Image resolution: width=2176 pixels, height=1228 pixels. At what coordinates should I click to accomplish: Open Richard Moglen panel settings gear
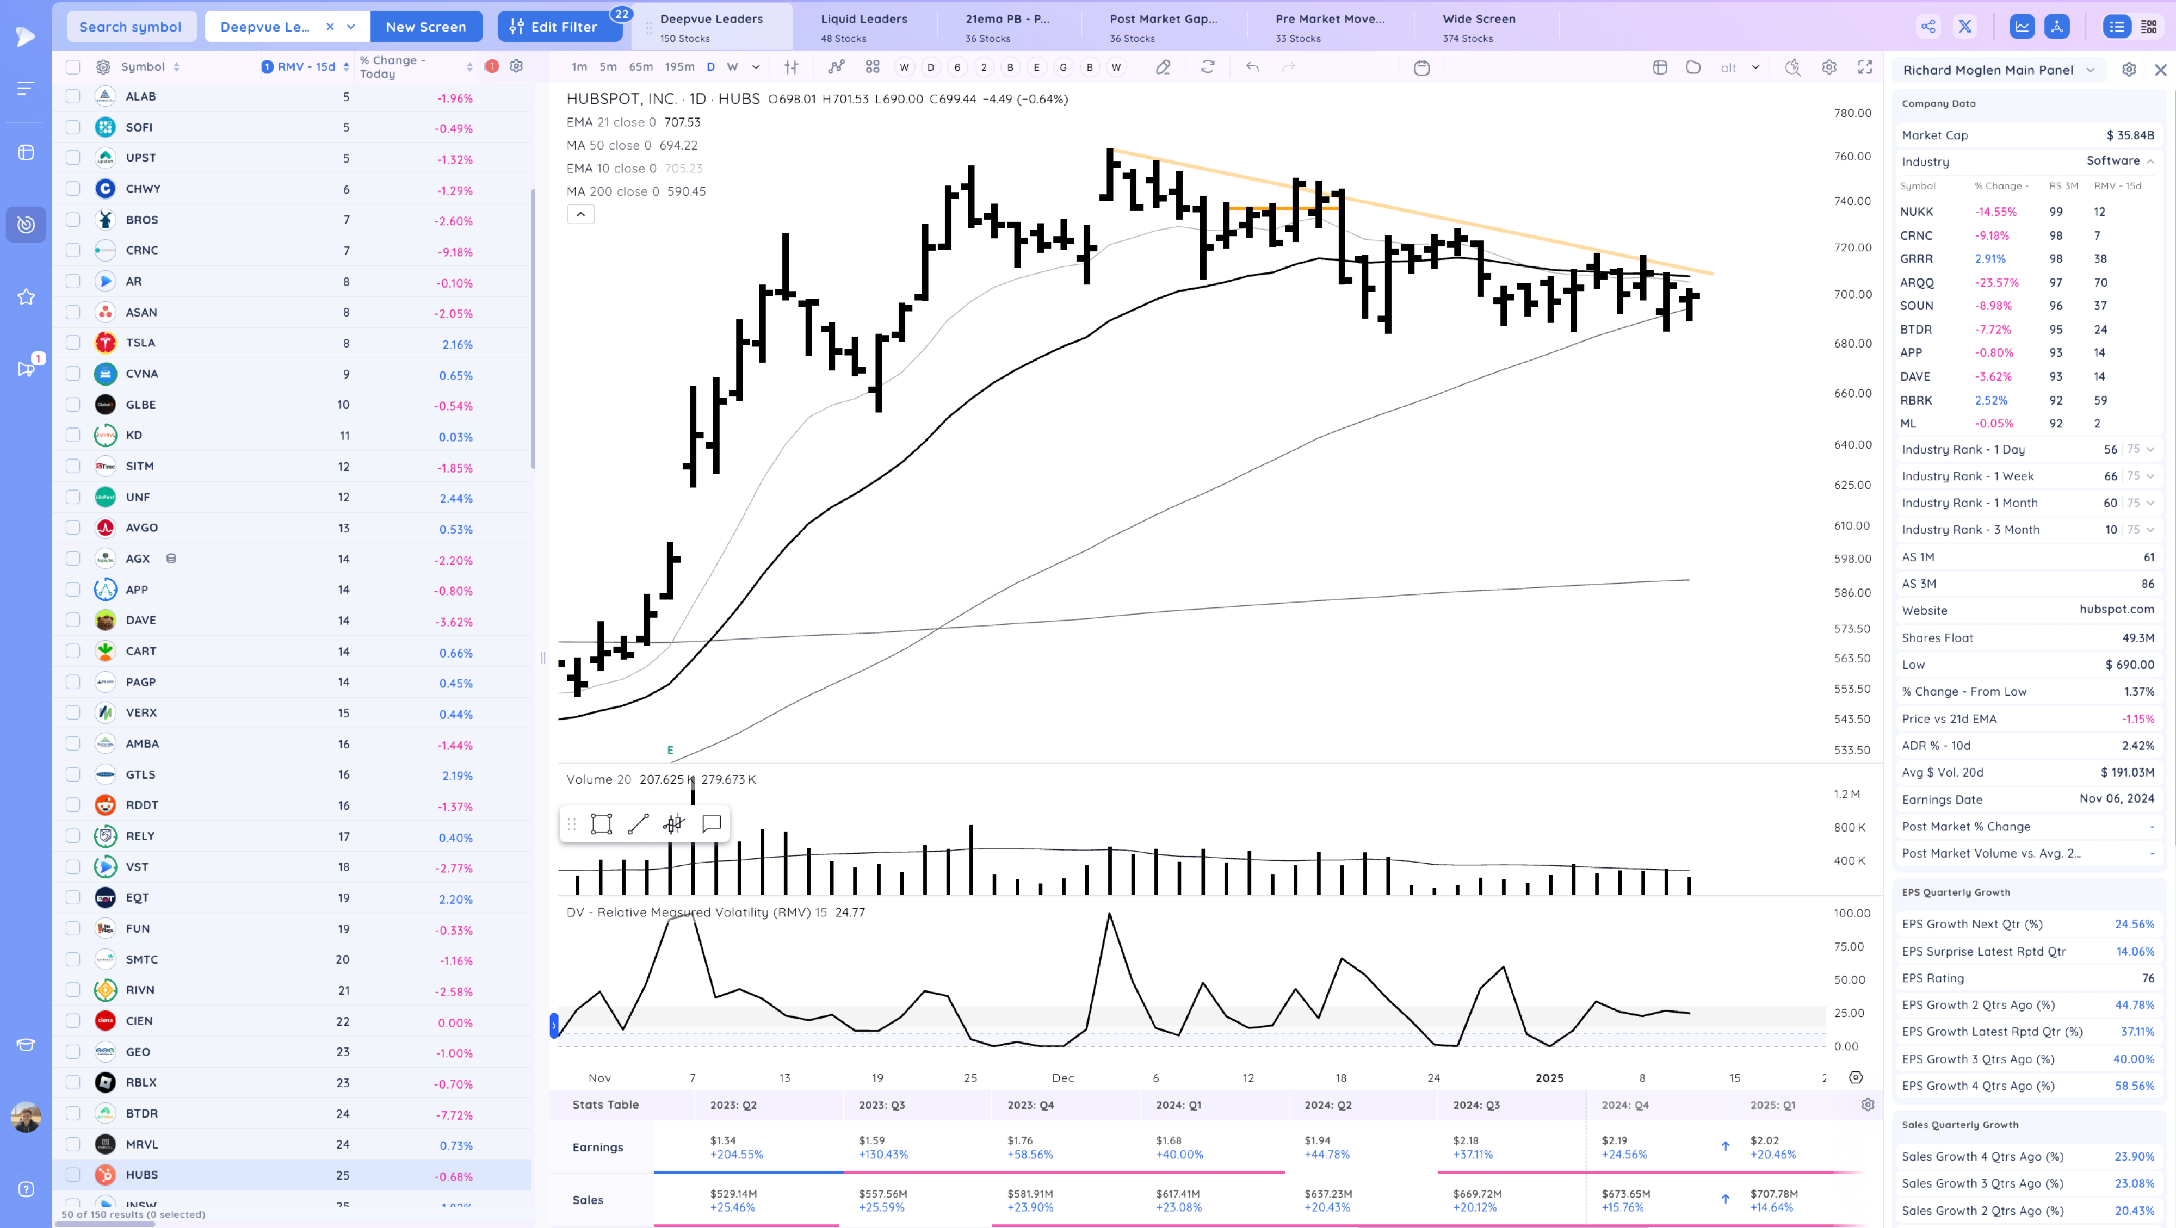click(x=2129, y=69)
